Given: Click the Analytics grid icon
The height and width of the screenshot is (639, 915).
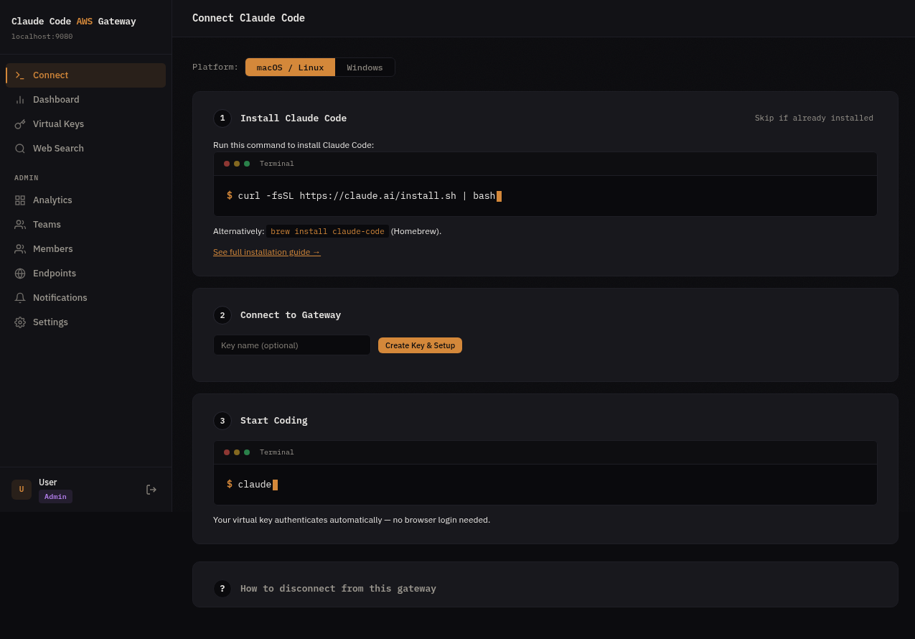Looking at the screenshot, I should pos(20,200).
